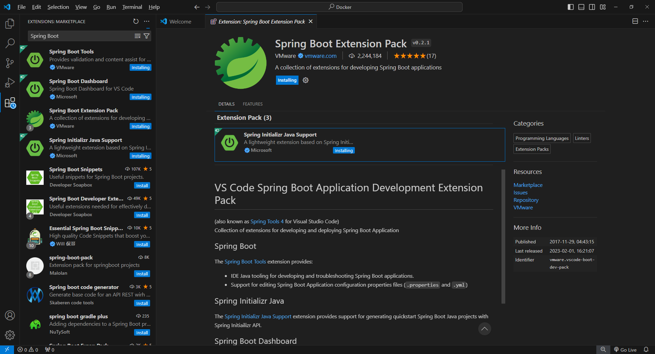The height and width of the screenshot is (354, 655).
Task: Open the Search view in activity bar
Action: [10, 43]
